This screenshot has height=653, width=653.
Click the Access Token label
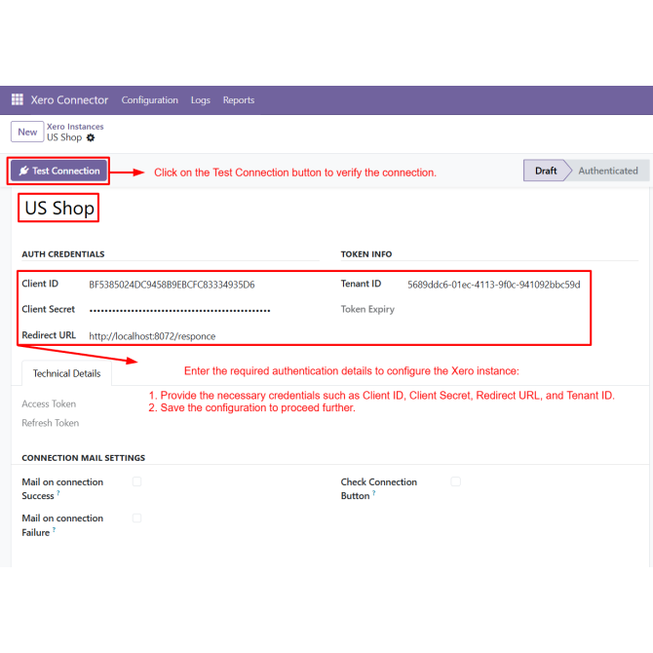pos(49,403)
